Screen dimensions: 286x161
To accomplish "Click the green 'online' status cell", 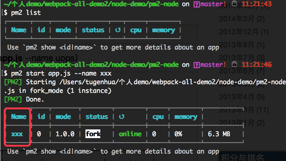I will 130,134.
